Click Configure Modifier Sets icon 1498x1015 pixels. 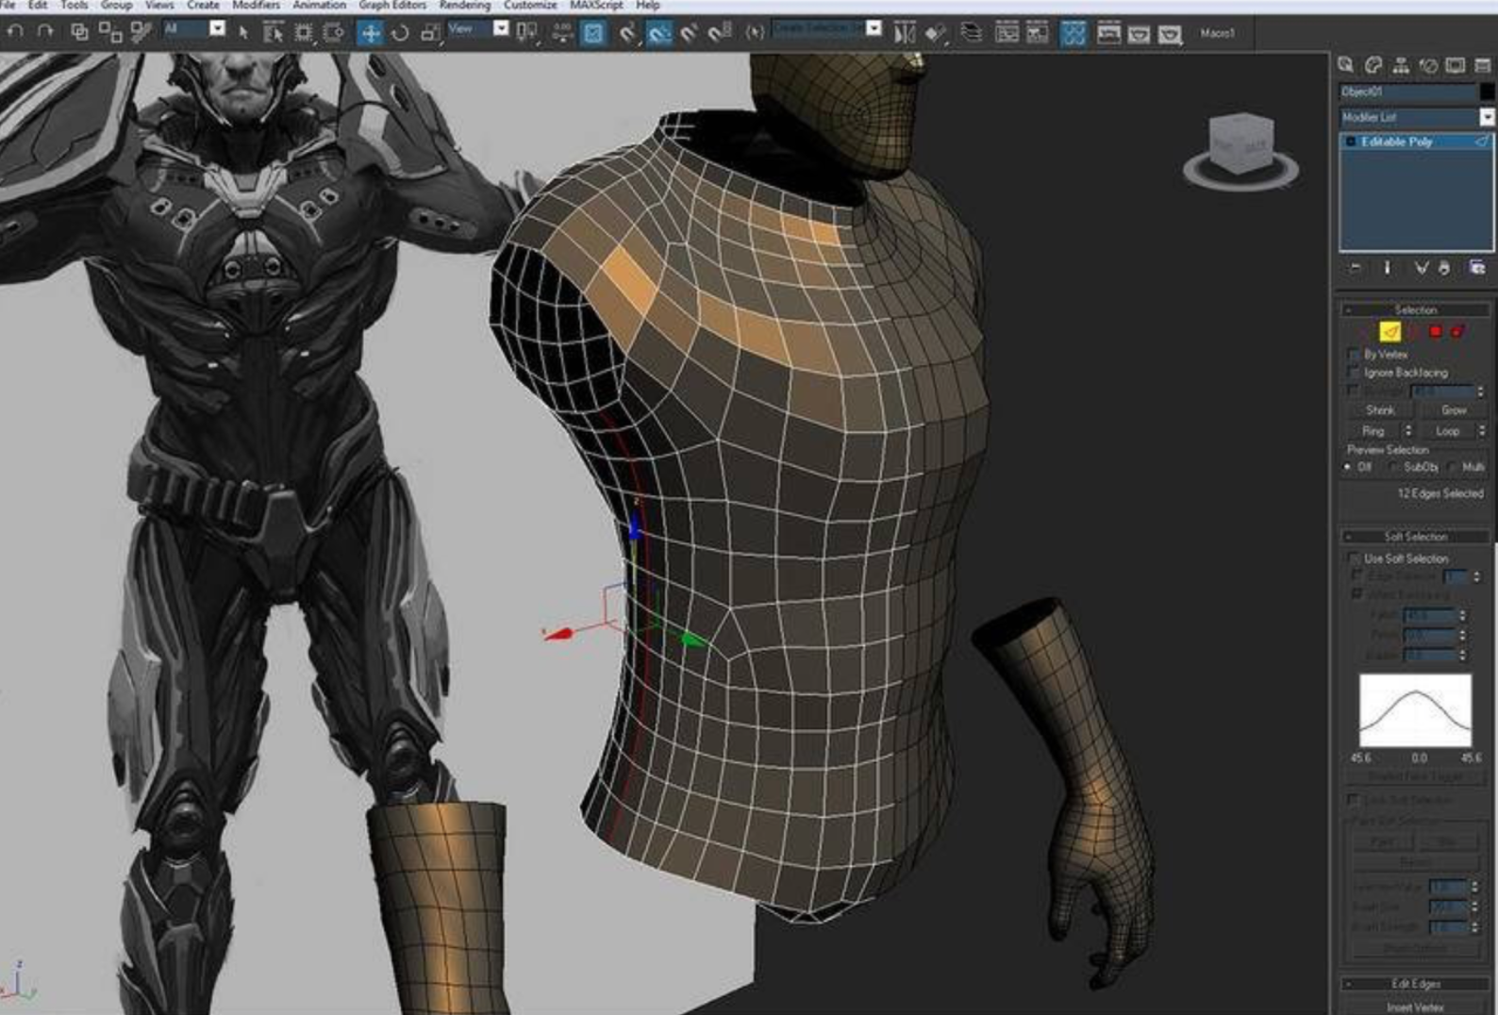point(1477,268)
